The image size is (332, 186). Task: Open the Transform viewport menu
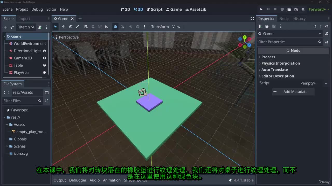click(160, 27)
